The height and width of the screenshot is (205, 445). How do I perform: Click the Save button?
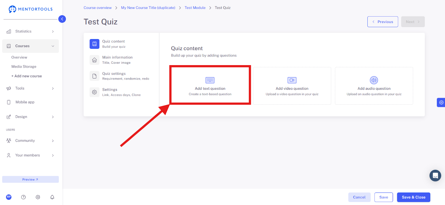click(x=384, y=197)
